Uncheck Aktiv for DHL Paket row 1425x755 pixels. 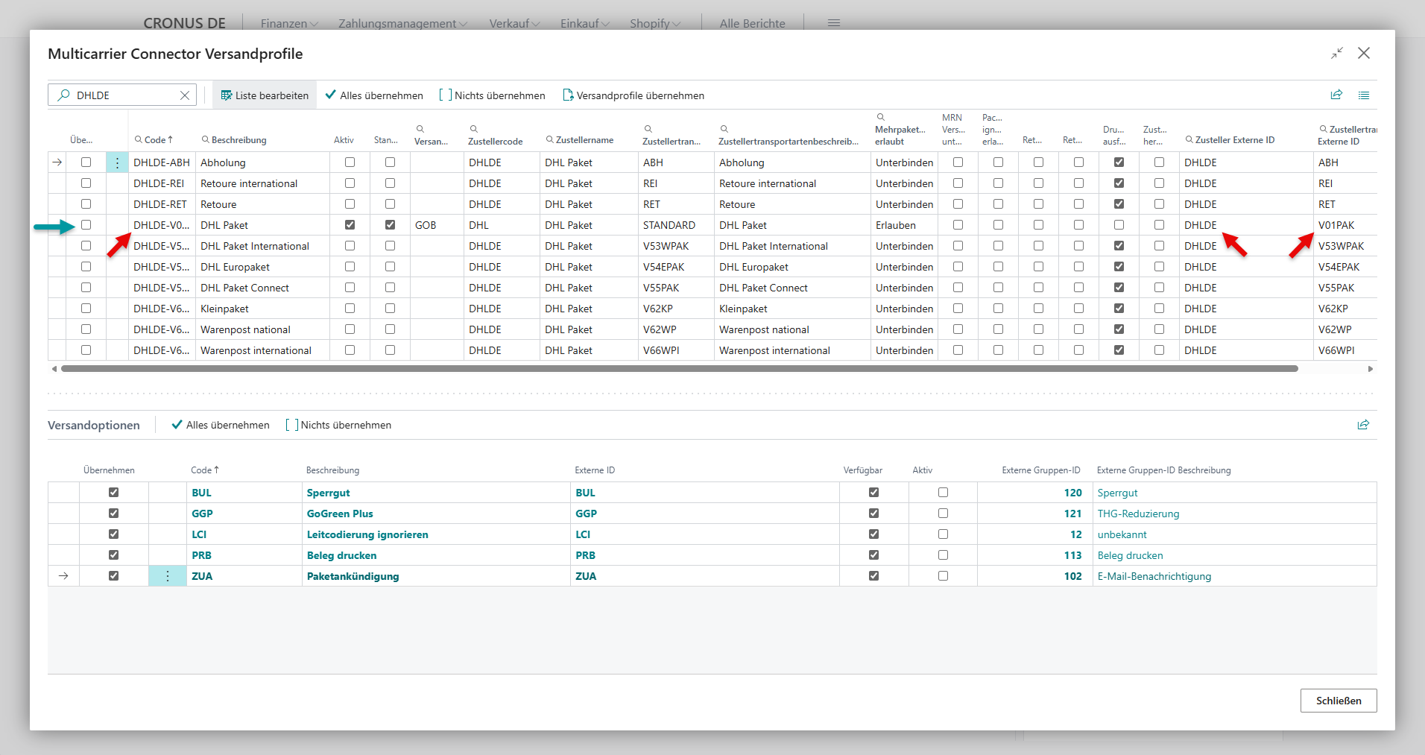point(350,225)
